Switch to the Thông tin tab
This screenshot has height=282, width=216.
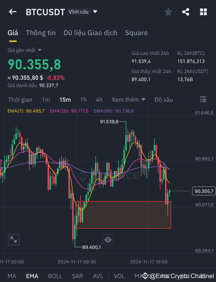point(41,33)
